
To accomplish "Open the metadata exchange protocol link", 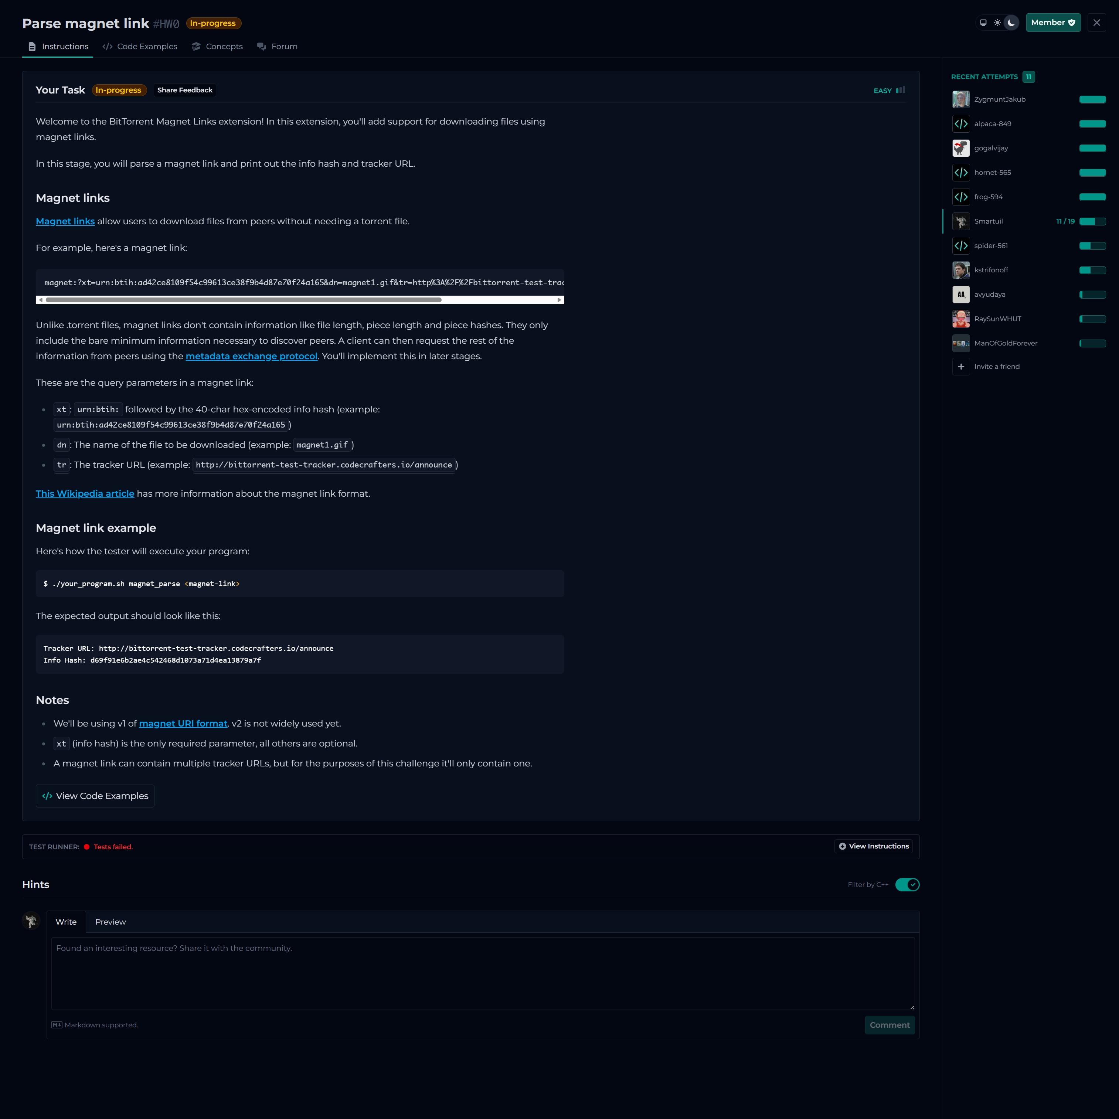I will point(251,356).
